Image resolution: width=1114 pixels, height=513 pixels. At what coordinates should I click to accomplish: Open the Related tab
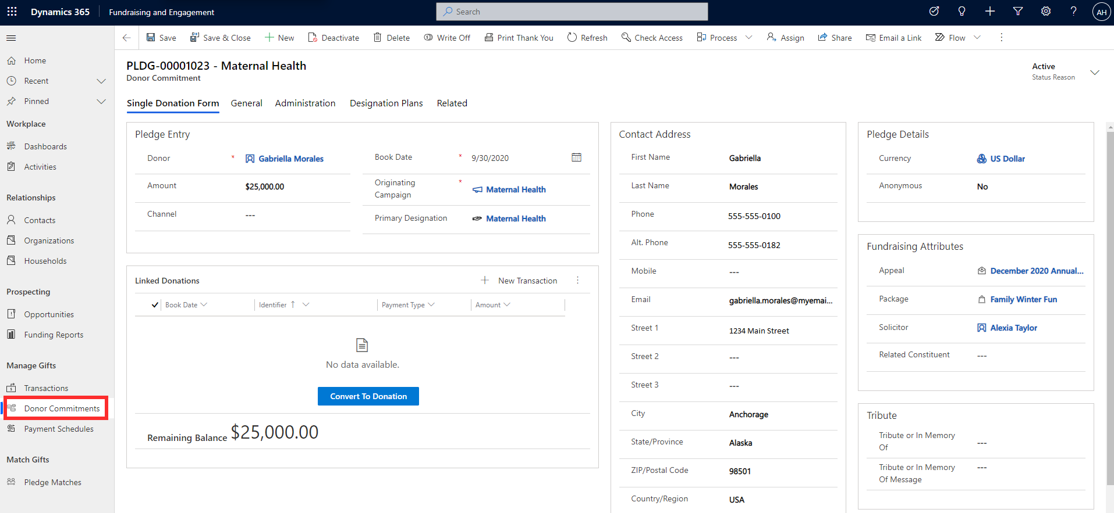[x=452, y=103]
